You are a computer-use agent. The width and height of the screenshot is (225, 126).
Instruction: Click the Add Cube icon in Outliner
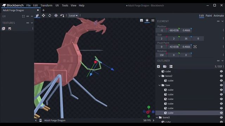[x=159, y=66]
